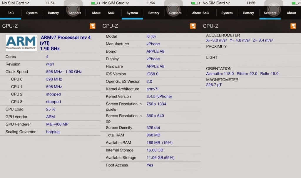301x178 pixels.
Task: Tap Kernel Version value '3.4.5 (vPhone)'
Action: (x=159, y=96)
